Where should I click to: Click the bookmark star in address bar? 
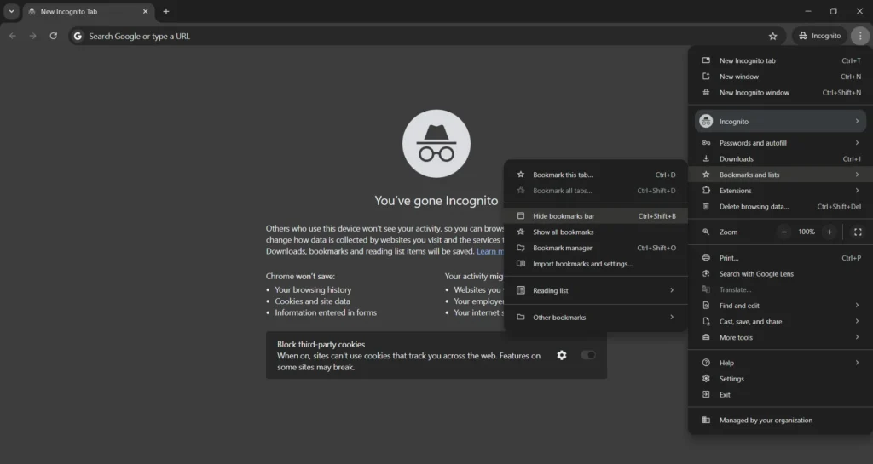click(x=772, y=36)
